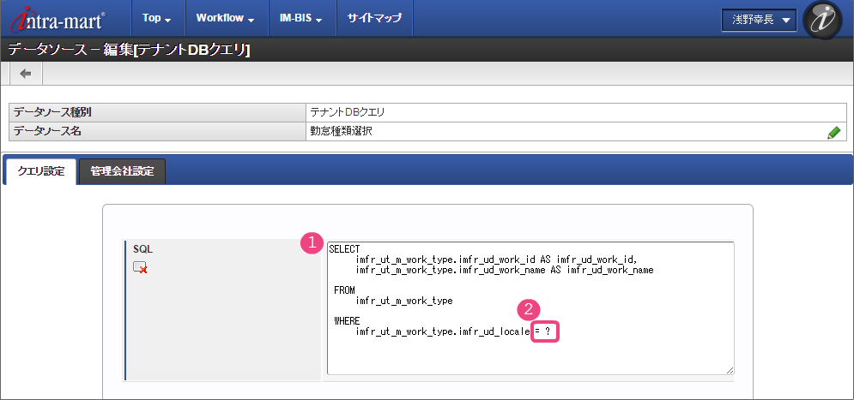Switch to the 管理会社設定 tab

coord(122,171)
